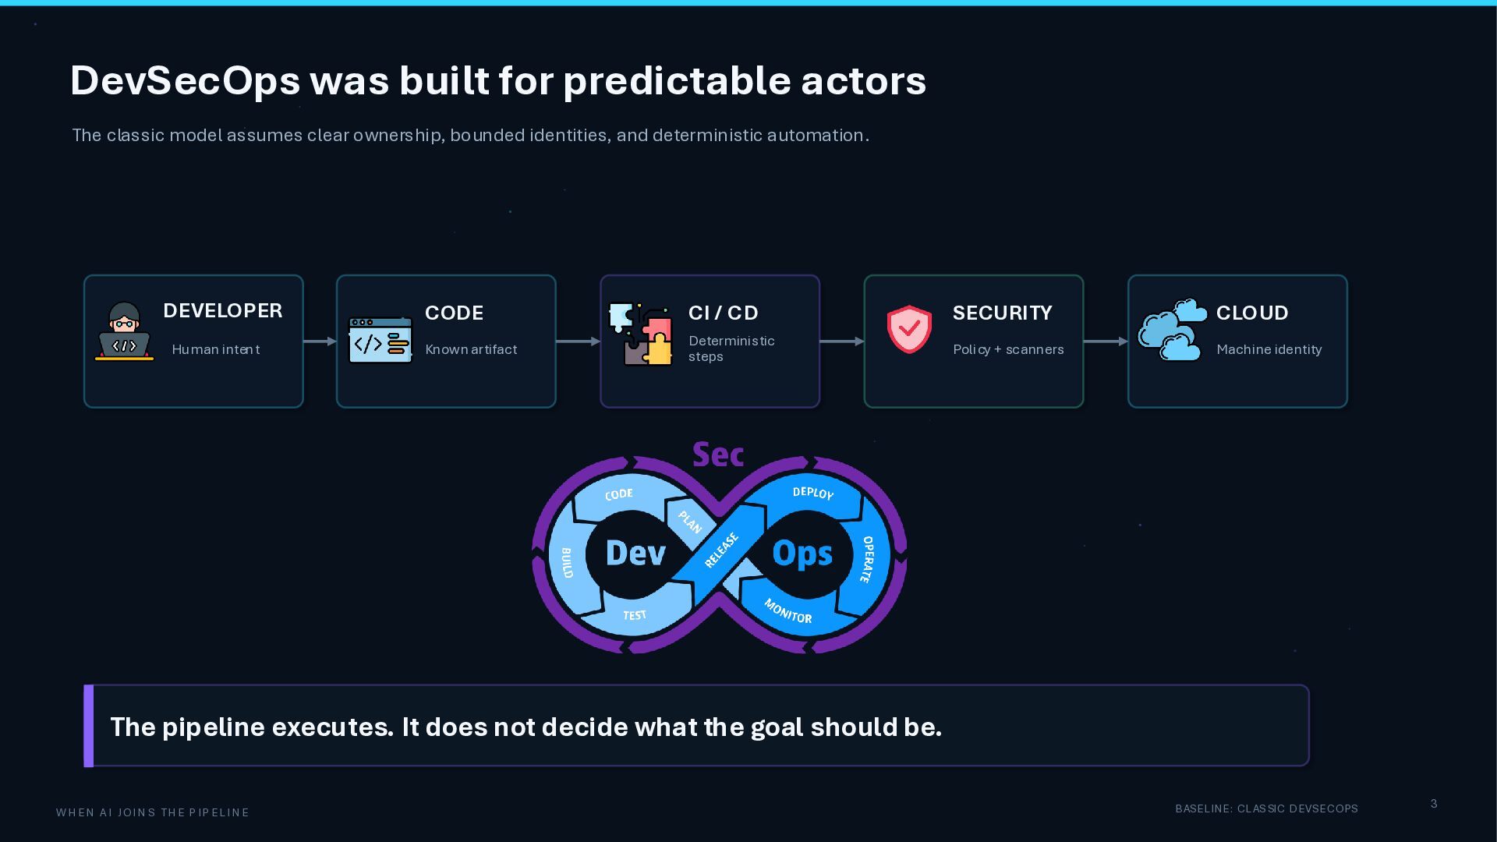This screenshot has width=1497, height=842.
Task: Click the DEVELOPER card heading
Action: click(x=222, y=310)
